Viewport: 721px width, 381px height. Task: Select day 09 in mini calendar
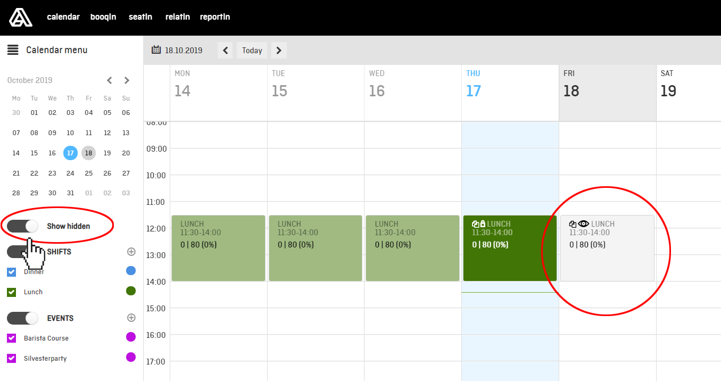click(52, 133)
